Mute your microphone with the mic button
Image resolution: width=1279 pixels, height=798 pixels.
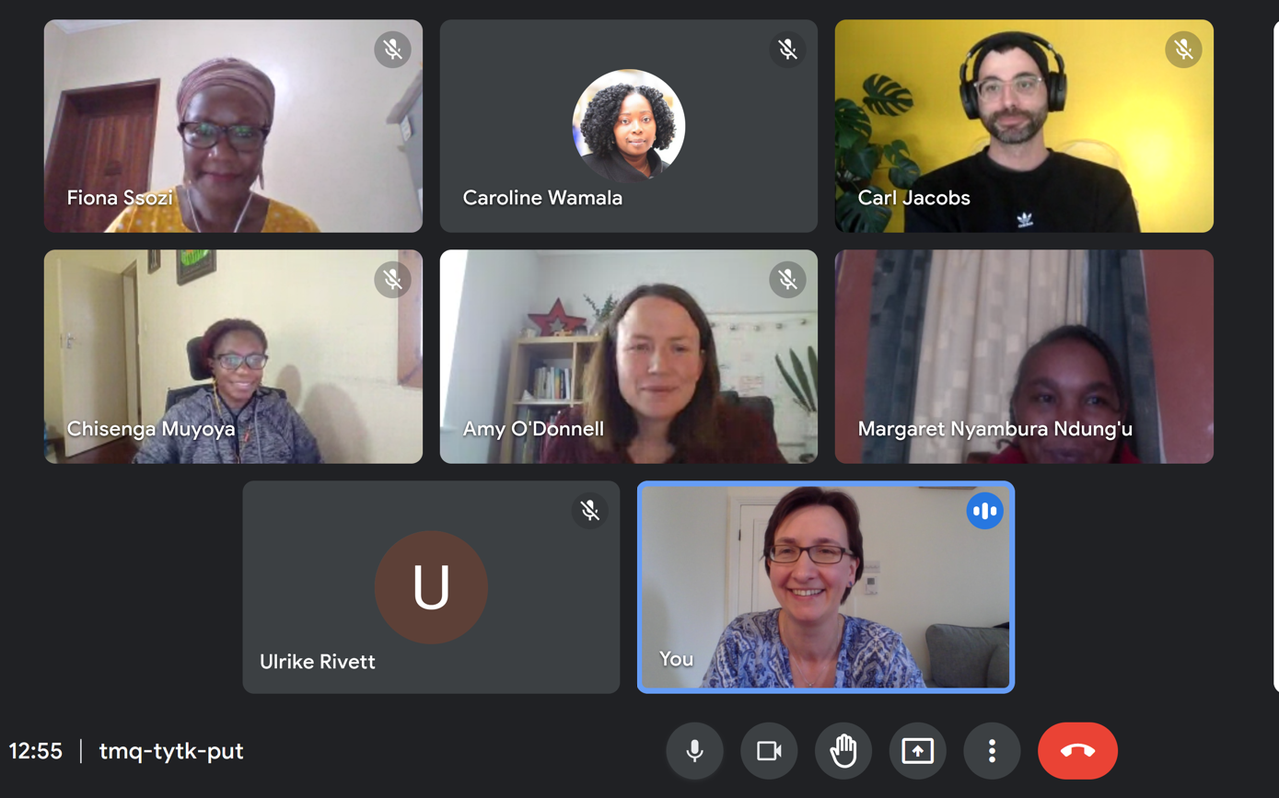pyautogui.click(x=694, y=751)
